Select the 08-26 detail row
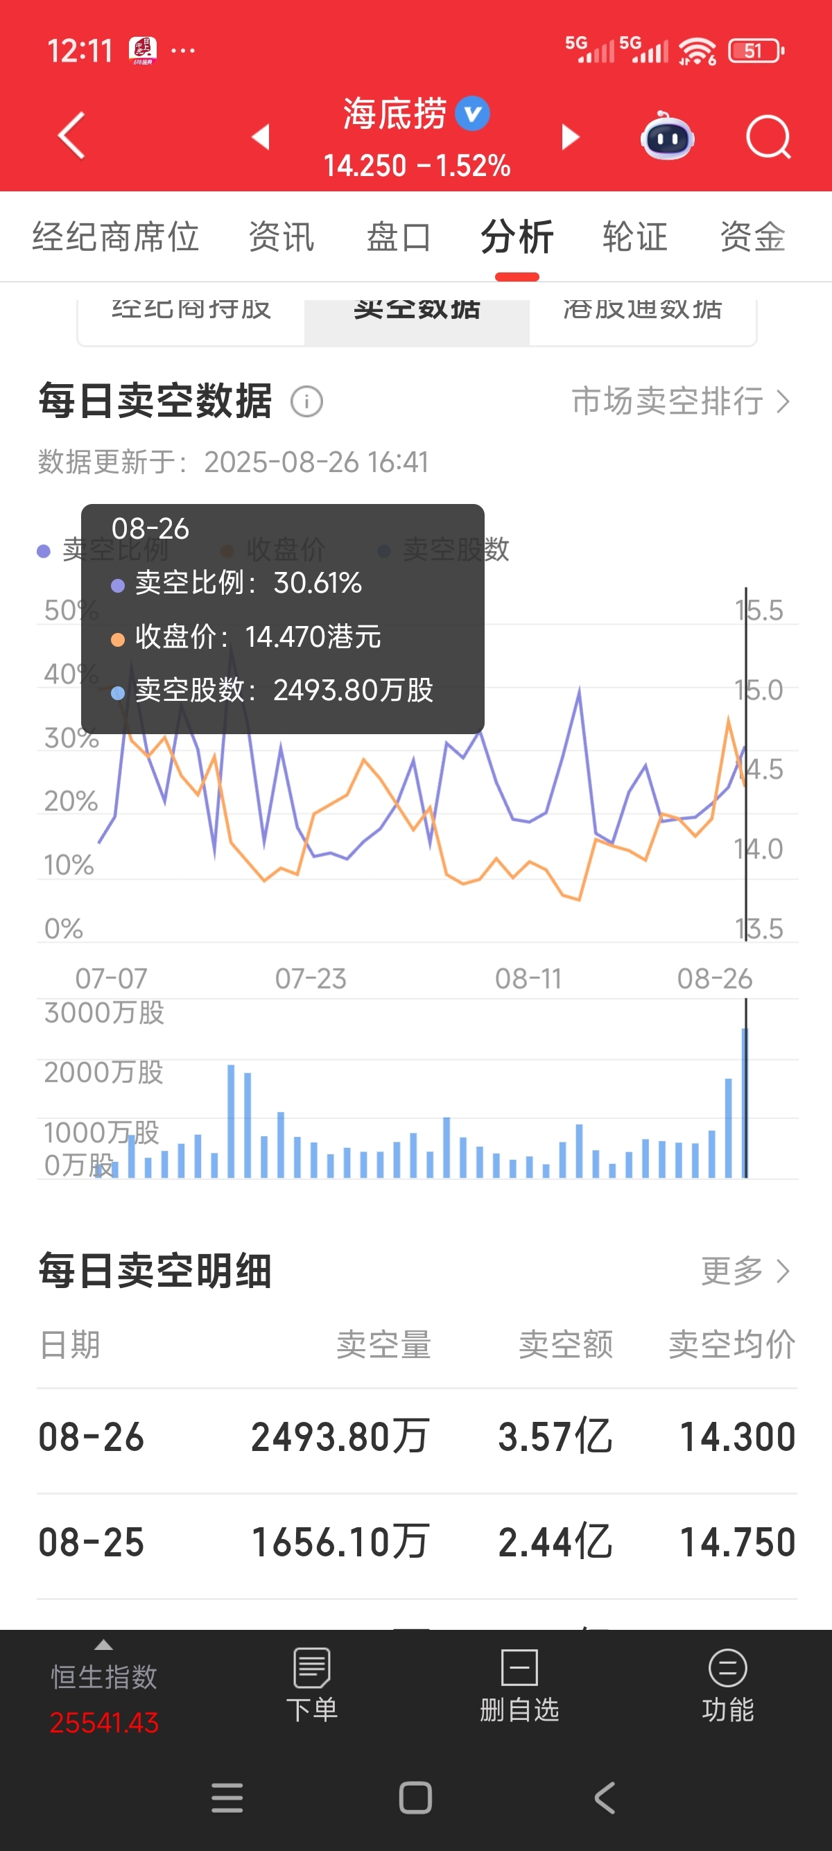 417,1437
